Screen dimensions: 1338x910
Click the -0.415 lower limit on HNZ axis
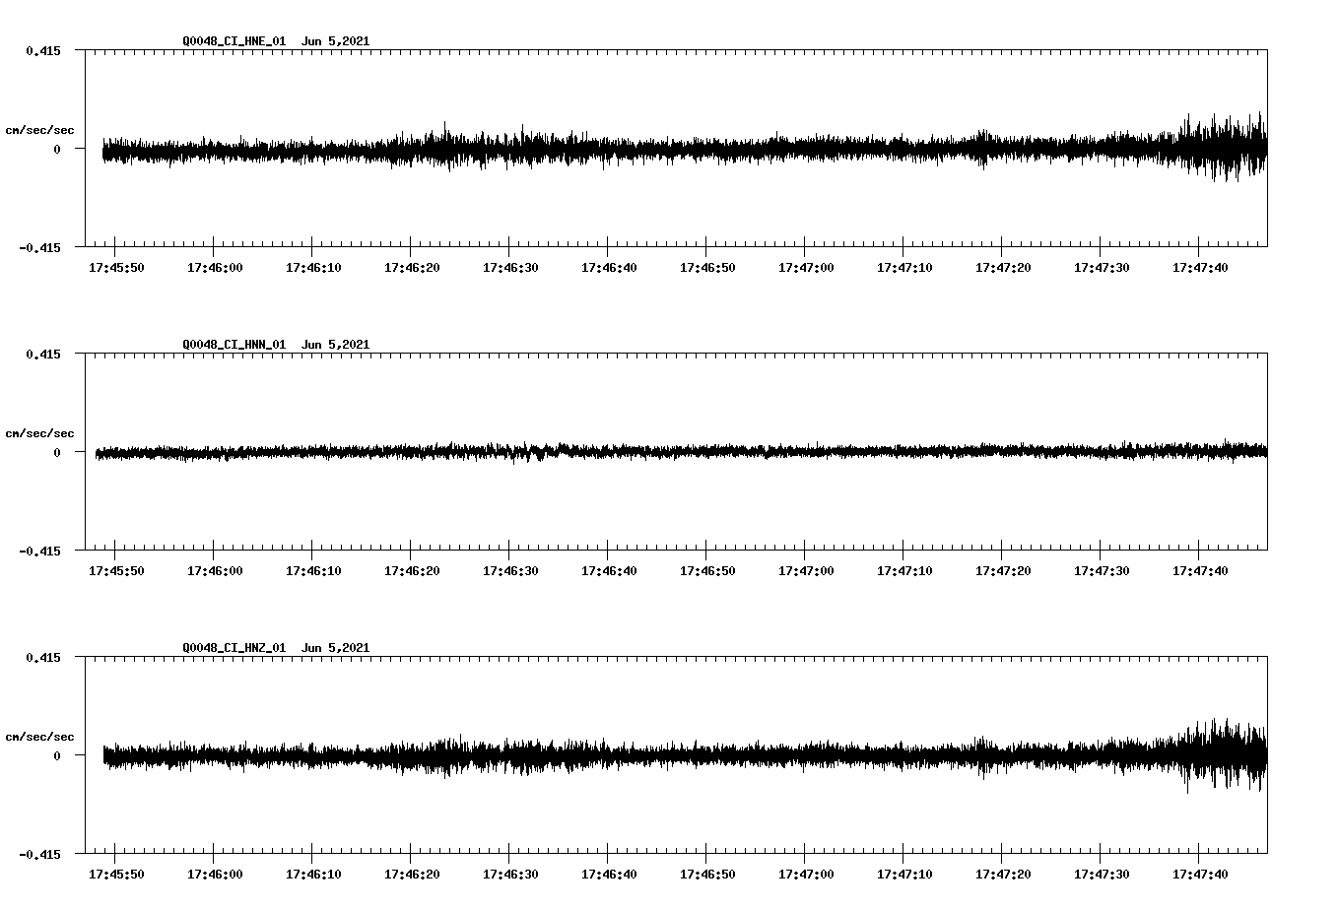(39, 854)
